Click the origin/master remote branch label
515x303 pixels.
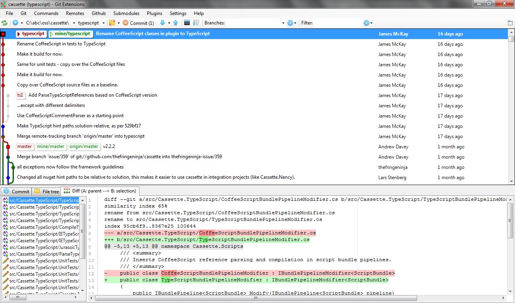84,146
